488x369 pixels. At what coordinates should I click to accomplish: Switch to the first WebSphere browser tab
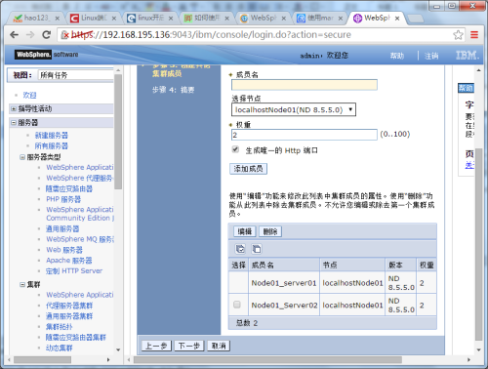(263, 19)
